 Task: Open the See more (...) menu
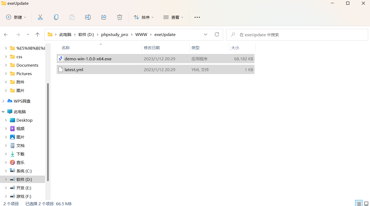[197, 17]
